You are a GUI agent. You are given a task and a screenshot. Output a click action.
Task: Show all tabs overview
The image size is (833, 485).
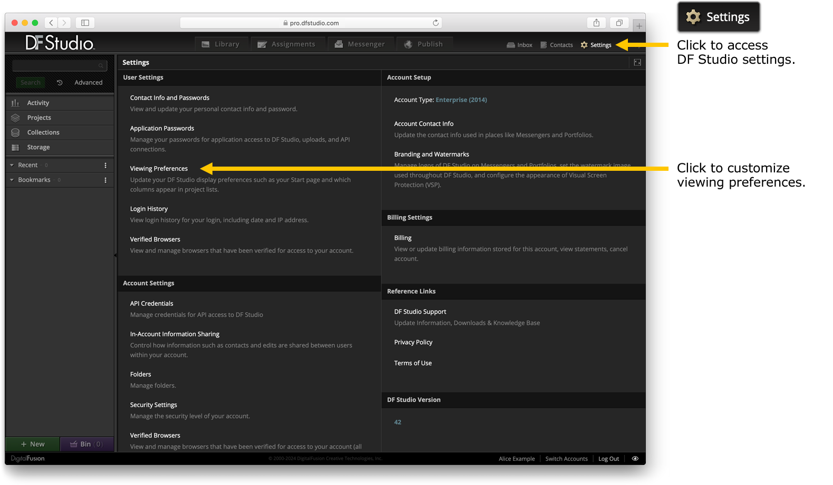coord(619,23)
